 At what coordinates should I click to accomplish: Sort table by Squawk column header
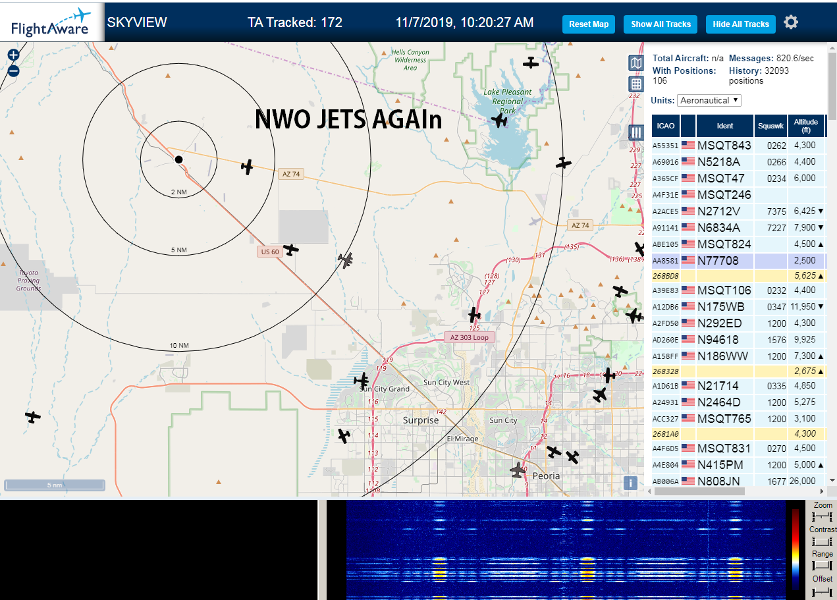770,125
